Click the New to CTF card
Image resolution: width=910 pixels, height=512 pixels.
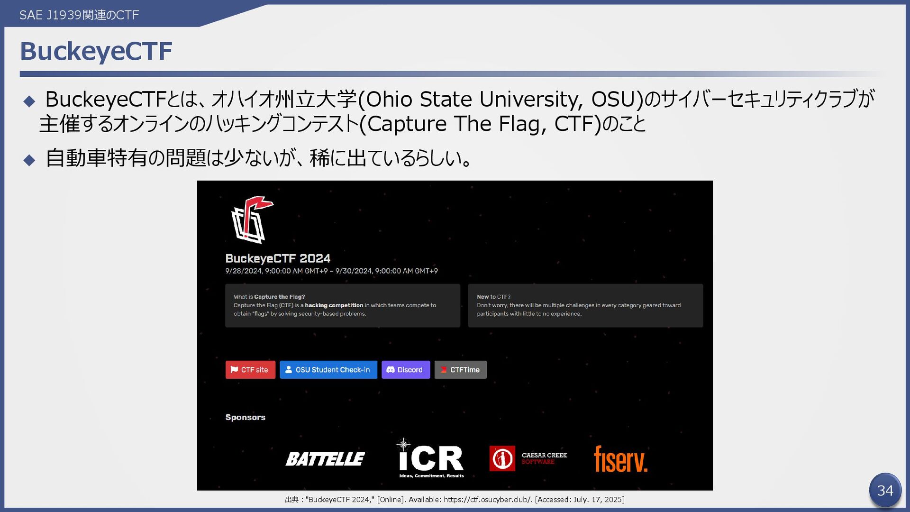click(585, 305)
